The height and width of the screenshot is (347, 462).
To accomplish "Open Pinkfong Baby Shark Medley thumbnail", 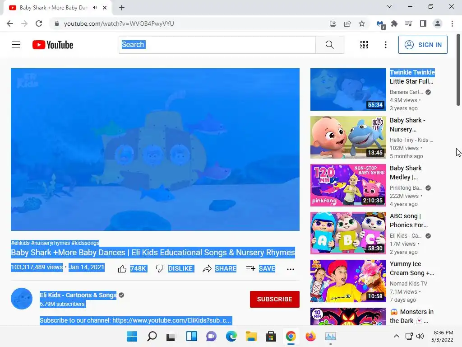I will tap(348, 185).
